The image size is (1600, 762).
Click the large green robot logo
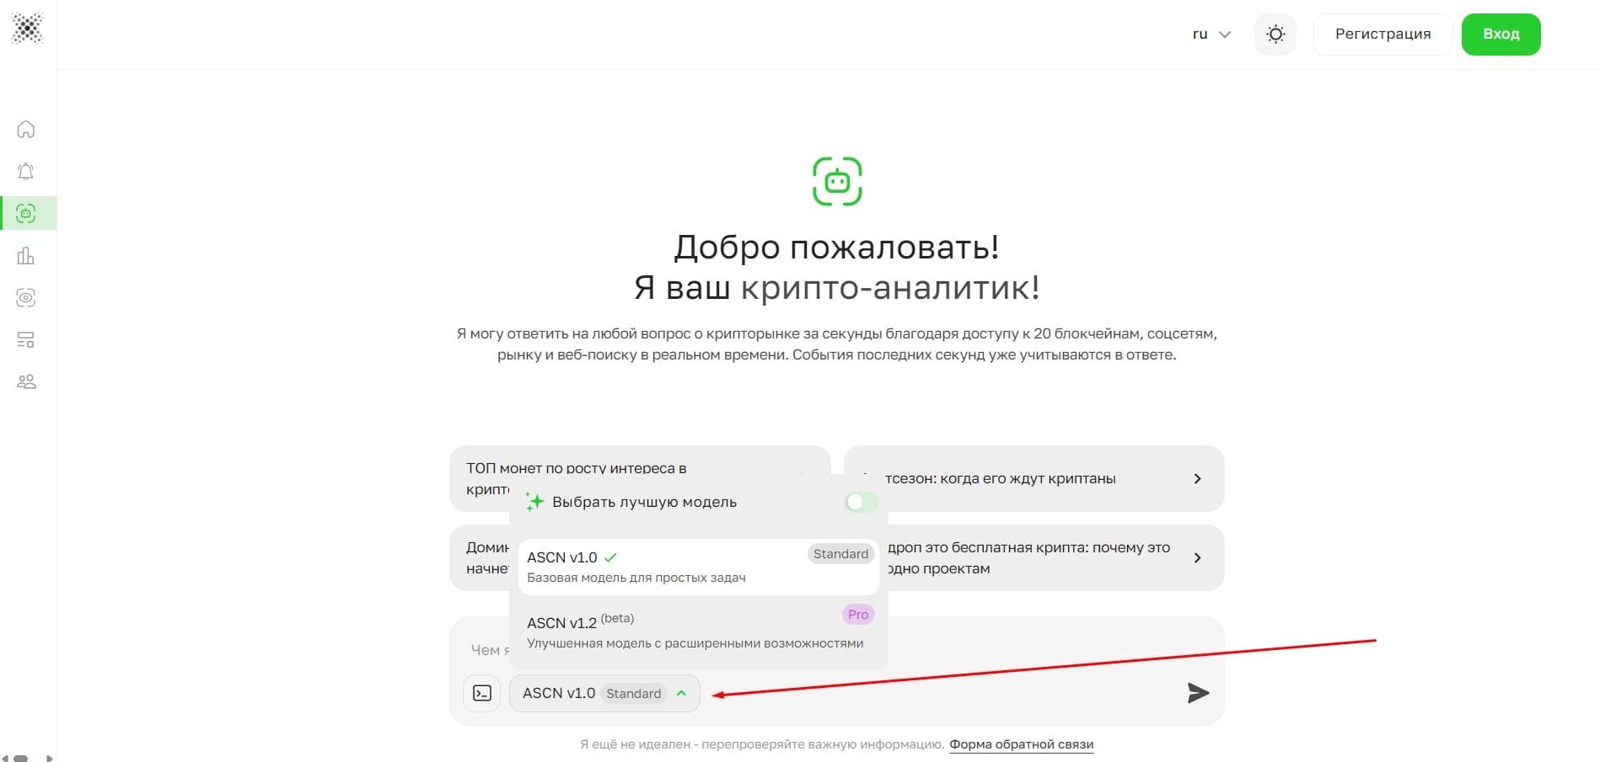[x=836, y=181]
